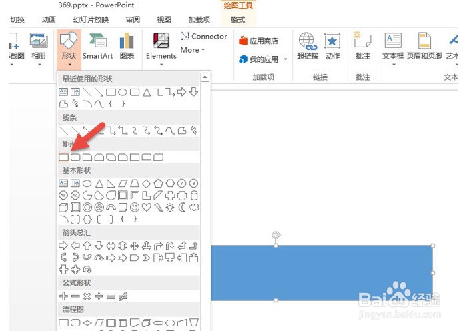
Task: Select the cube basic shape
Action: coord(63,207)
